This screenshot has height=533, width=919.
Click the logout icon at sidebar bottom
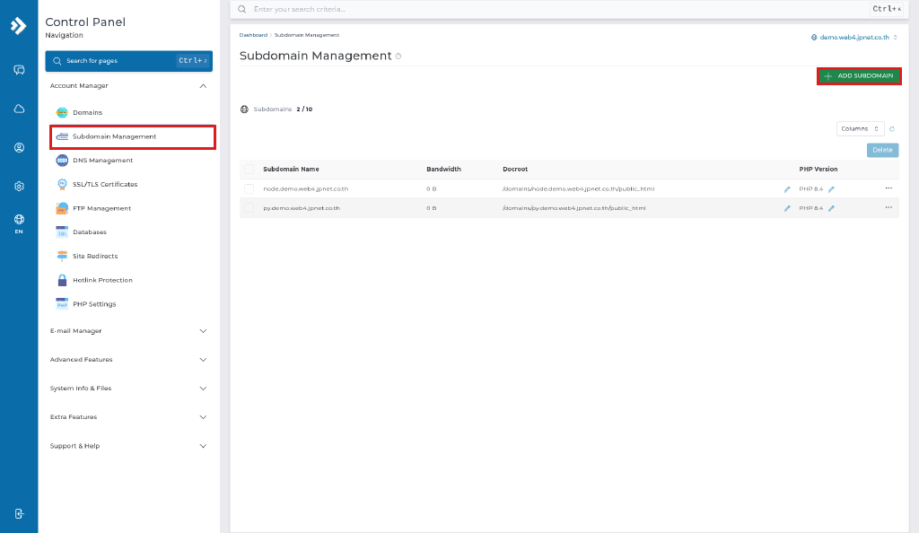click(19, 513)
